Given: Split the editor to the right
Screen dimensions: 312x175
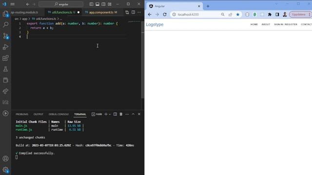Looking at the screenshot, I should (133, 12).
